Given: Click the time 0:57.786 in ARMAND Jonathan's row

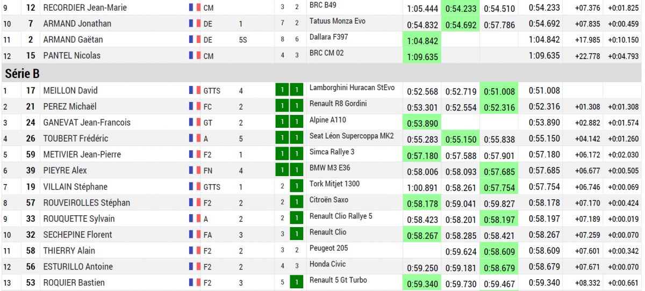Looking at the screenshot, I should point(499,24).
